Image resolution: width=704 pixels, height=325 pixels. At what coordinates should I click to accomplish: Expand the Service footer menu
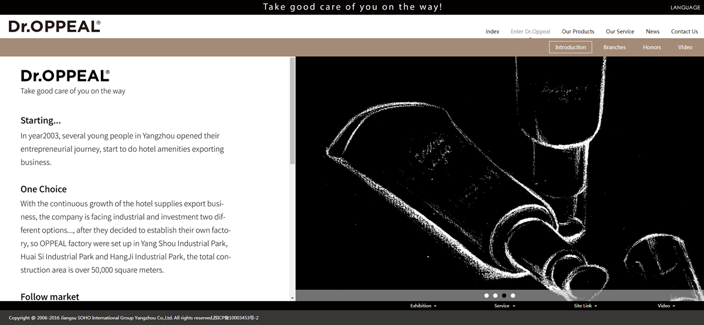point(505,306)
